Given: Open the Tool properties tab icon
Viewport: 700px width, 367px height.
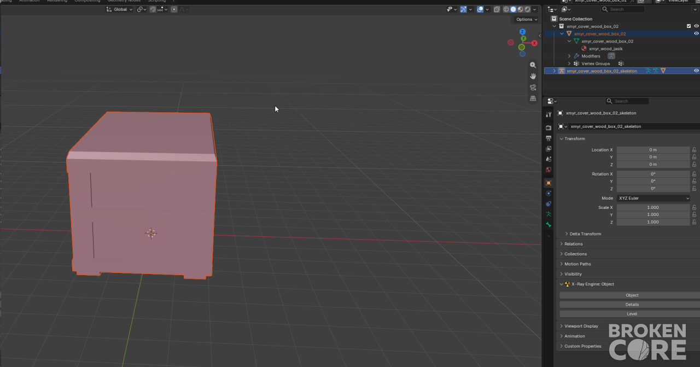Looking at the screenshot, I should (549, 115).
